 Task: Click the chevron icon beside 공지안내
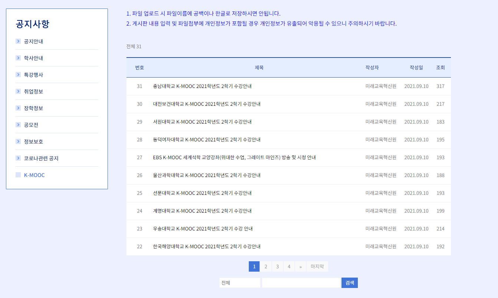(18, 41)
